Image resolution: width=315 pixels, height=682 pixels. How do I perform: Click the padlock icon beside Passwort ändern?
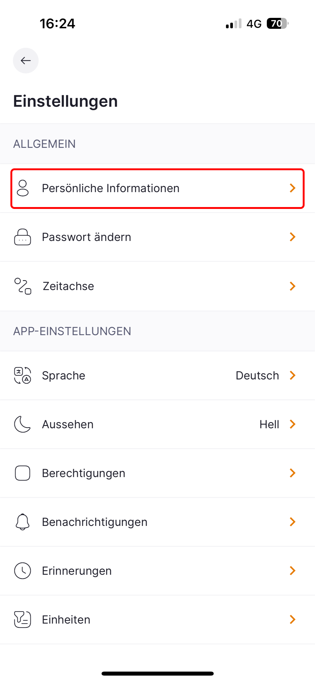point(23,237)
